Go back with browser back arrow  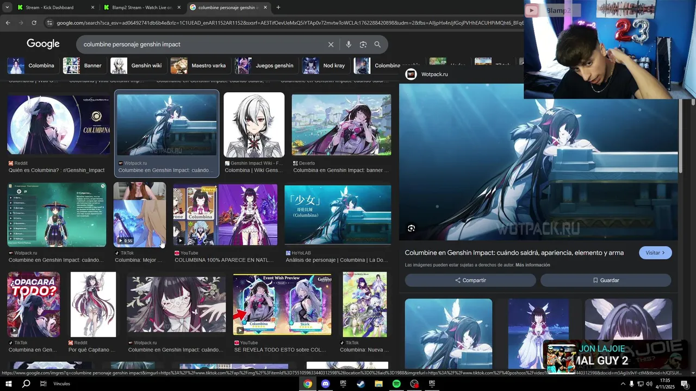coord(8,23)
